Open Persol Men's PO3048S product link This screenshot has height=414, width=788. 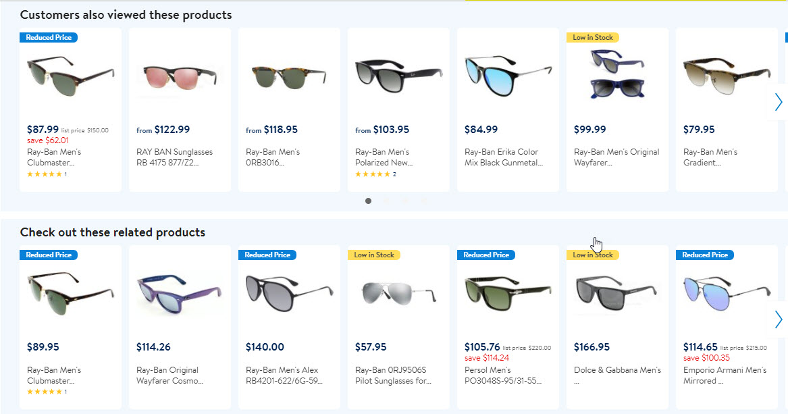coord(502,376)
